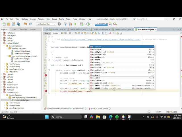
Task: Click the Search (Ctrl+I) field
Action: tap(150, 19)
